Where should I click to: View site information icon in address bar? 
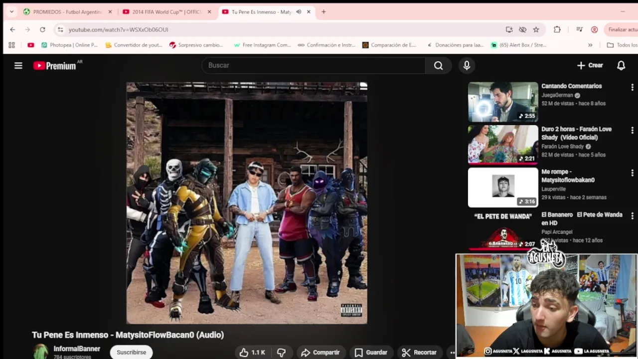60,29
